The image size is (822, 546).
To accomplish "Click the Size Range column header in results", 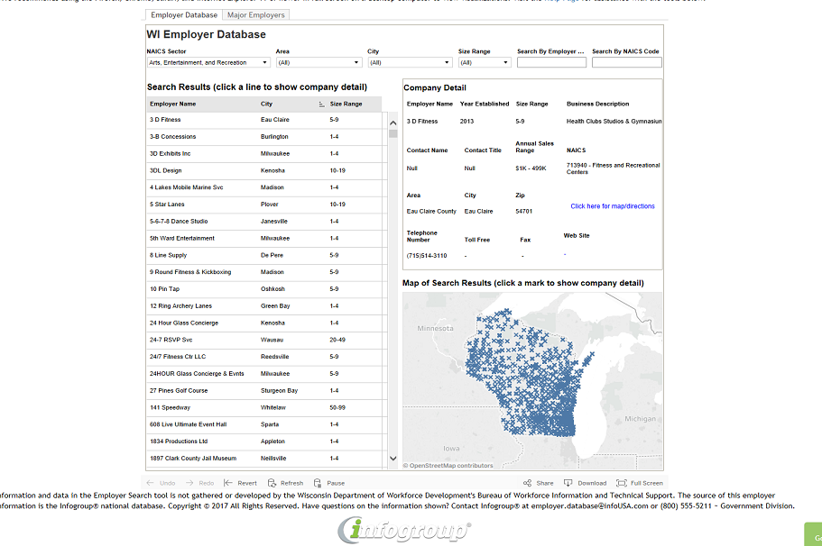I will click(x=346, y=105).
